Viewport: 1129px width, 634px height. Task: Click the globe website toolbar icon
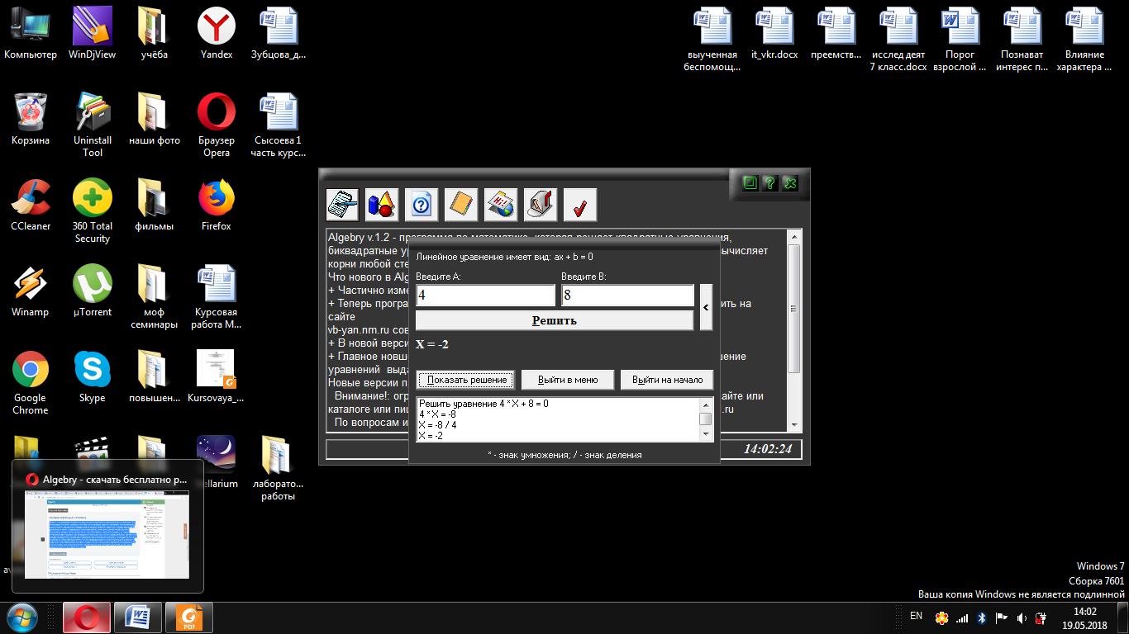[x=501, y=205]
